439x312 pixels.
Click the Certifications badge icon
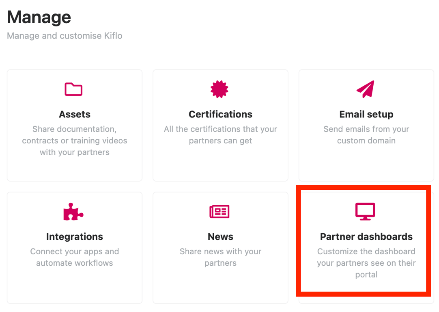tap(219, 89)
